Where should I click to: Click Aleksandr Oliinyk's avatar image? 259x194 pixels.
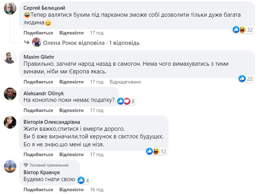(9, 94)
